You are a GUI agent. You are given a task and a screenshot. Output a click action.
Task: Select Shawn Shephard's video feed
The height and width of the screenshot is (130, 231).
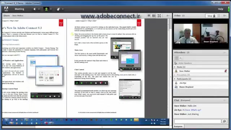pos(214,34)
